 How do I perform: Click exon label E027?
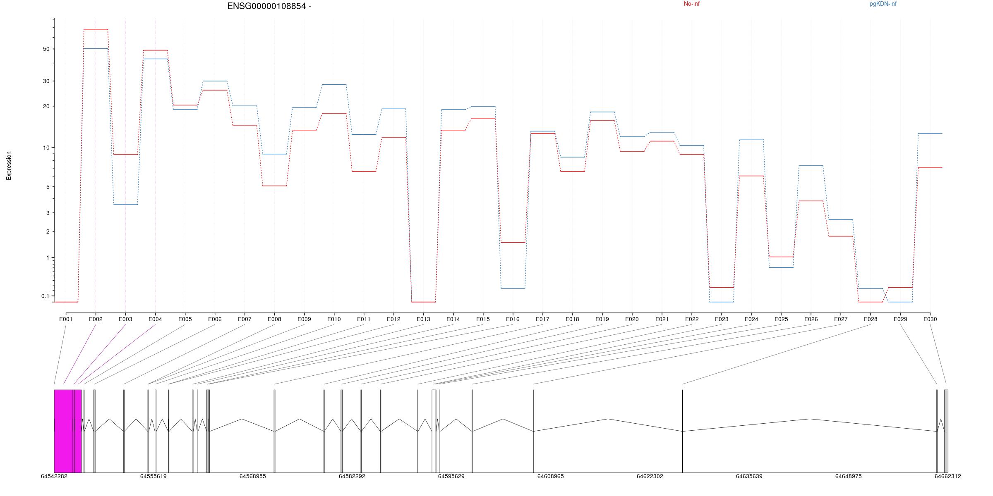(841, 319)
